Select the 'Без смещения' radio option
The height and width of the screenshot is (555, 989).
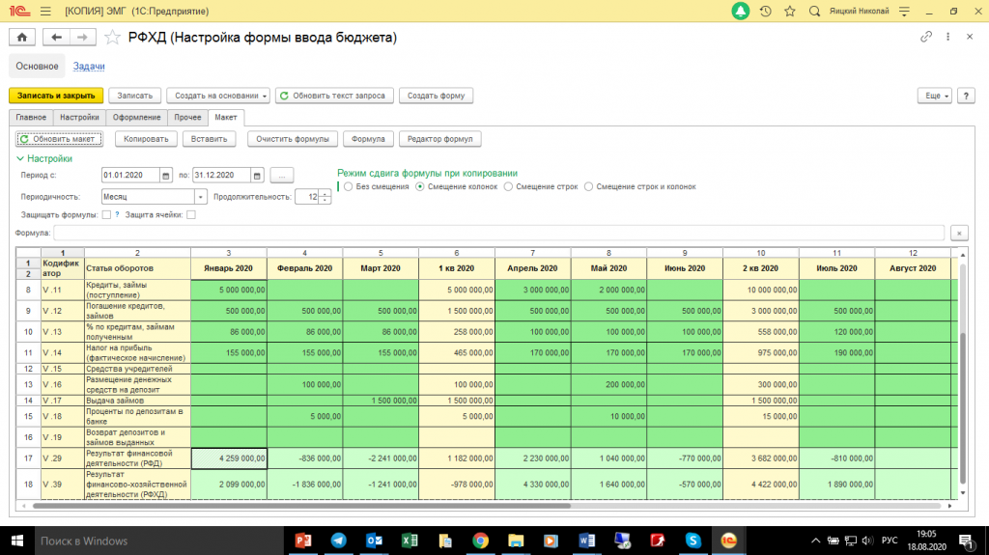coord(348,186)
